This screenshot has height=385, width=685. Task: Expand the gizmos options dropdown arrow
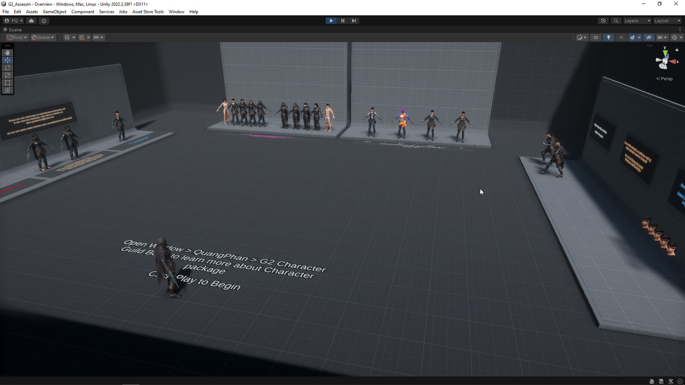click(x=681, y=37)
